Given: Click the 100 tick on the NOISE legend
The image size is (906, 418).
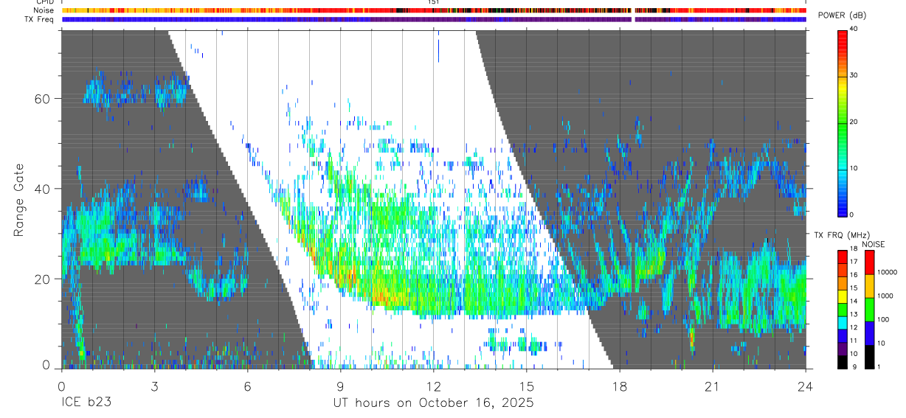Looking at the screenshot, I should [883, 320].
